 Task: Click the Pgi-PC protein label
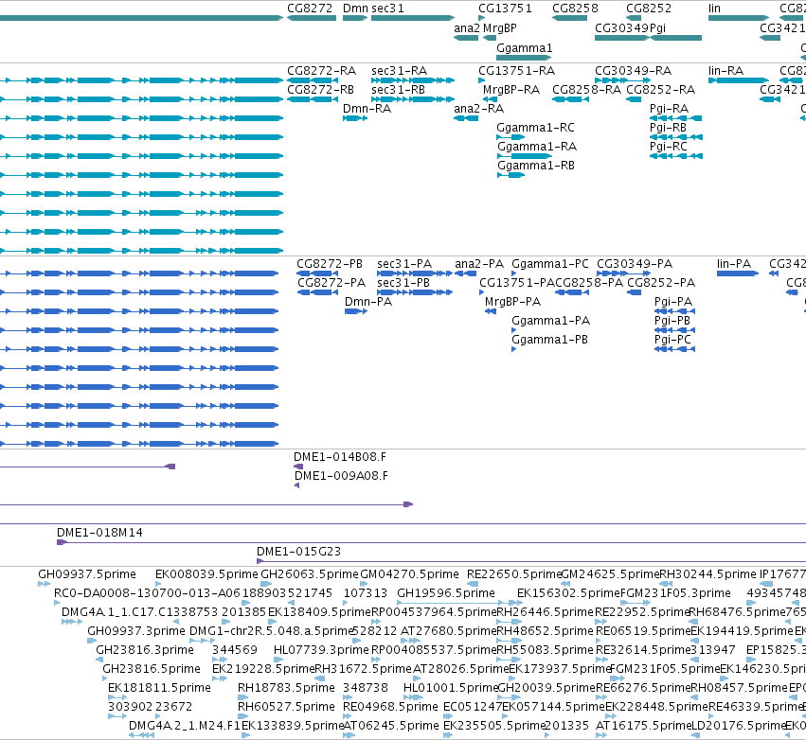click(x=672, y=340)
